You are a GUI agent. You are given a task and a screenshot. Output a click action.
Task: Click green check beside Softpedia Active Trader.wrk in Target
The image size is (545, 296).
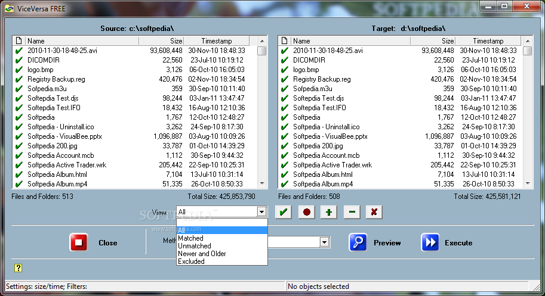(284, 165)
